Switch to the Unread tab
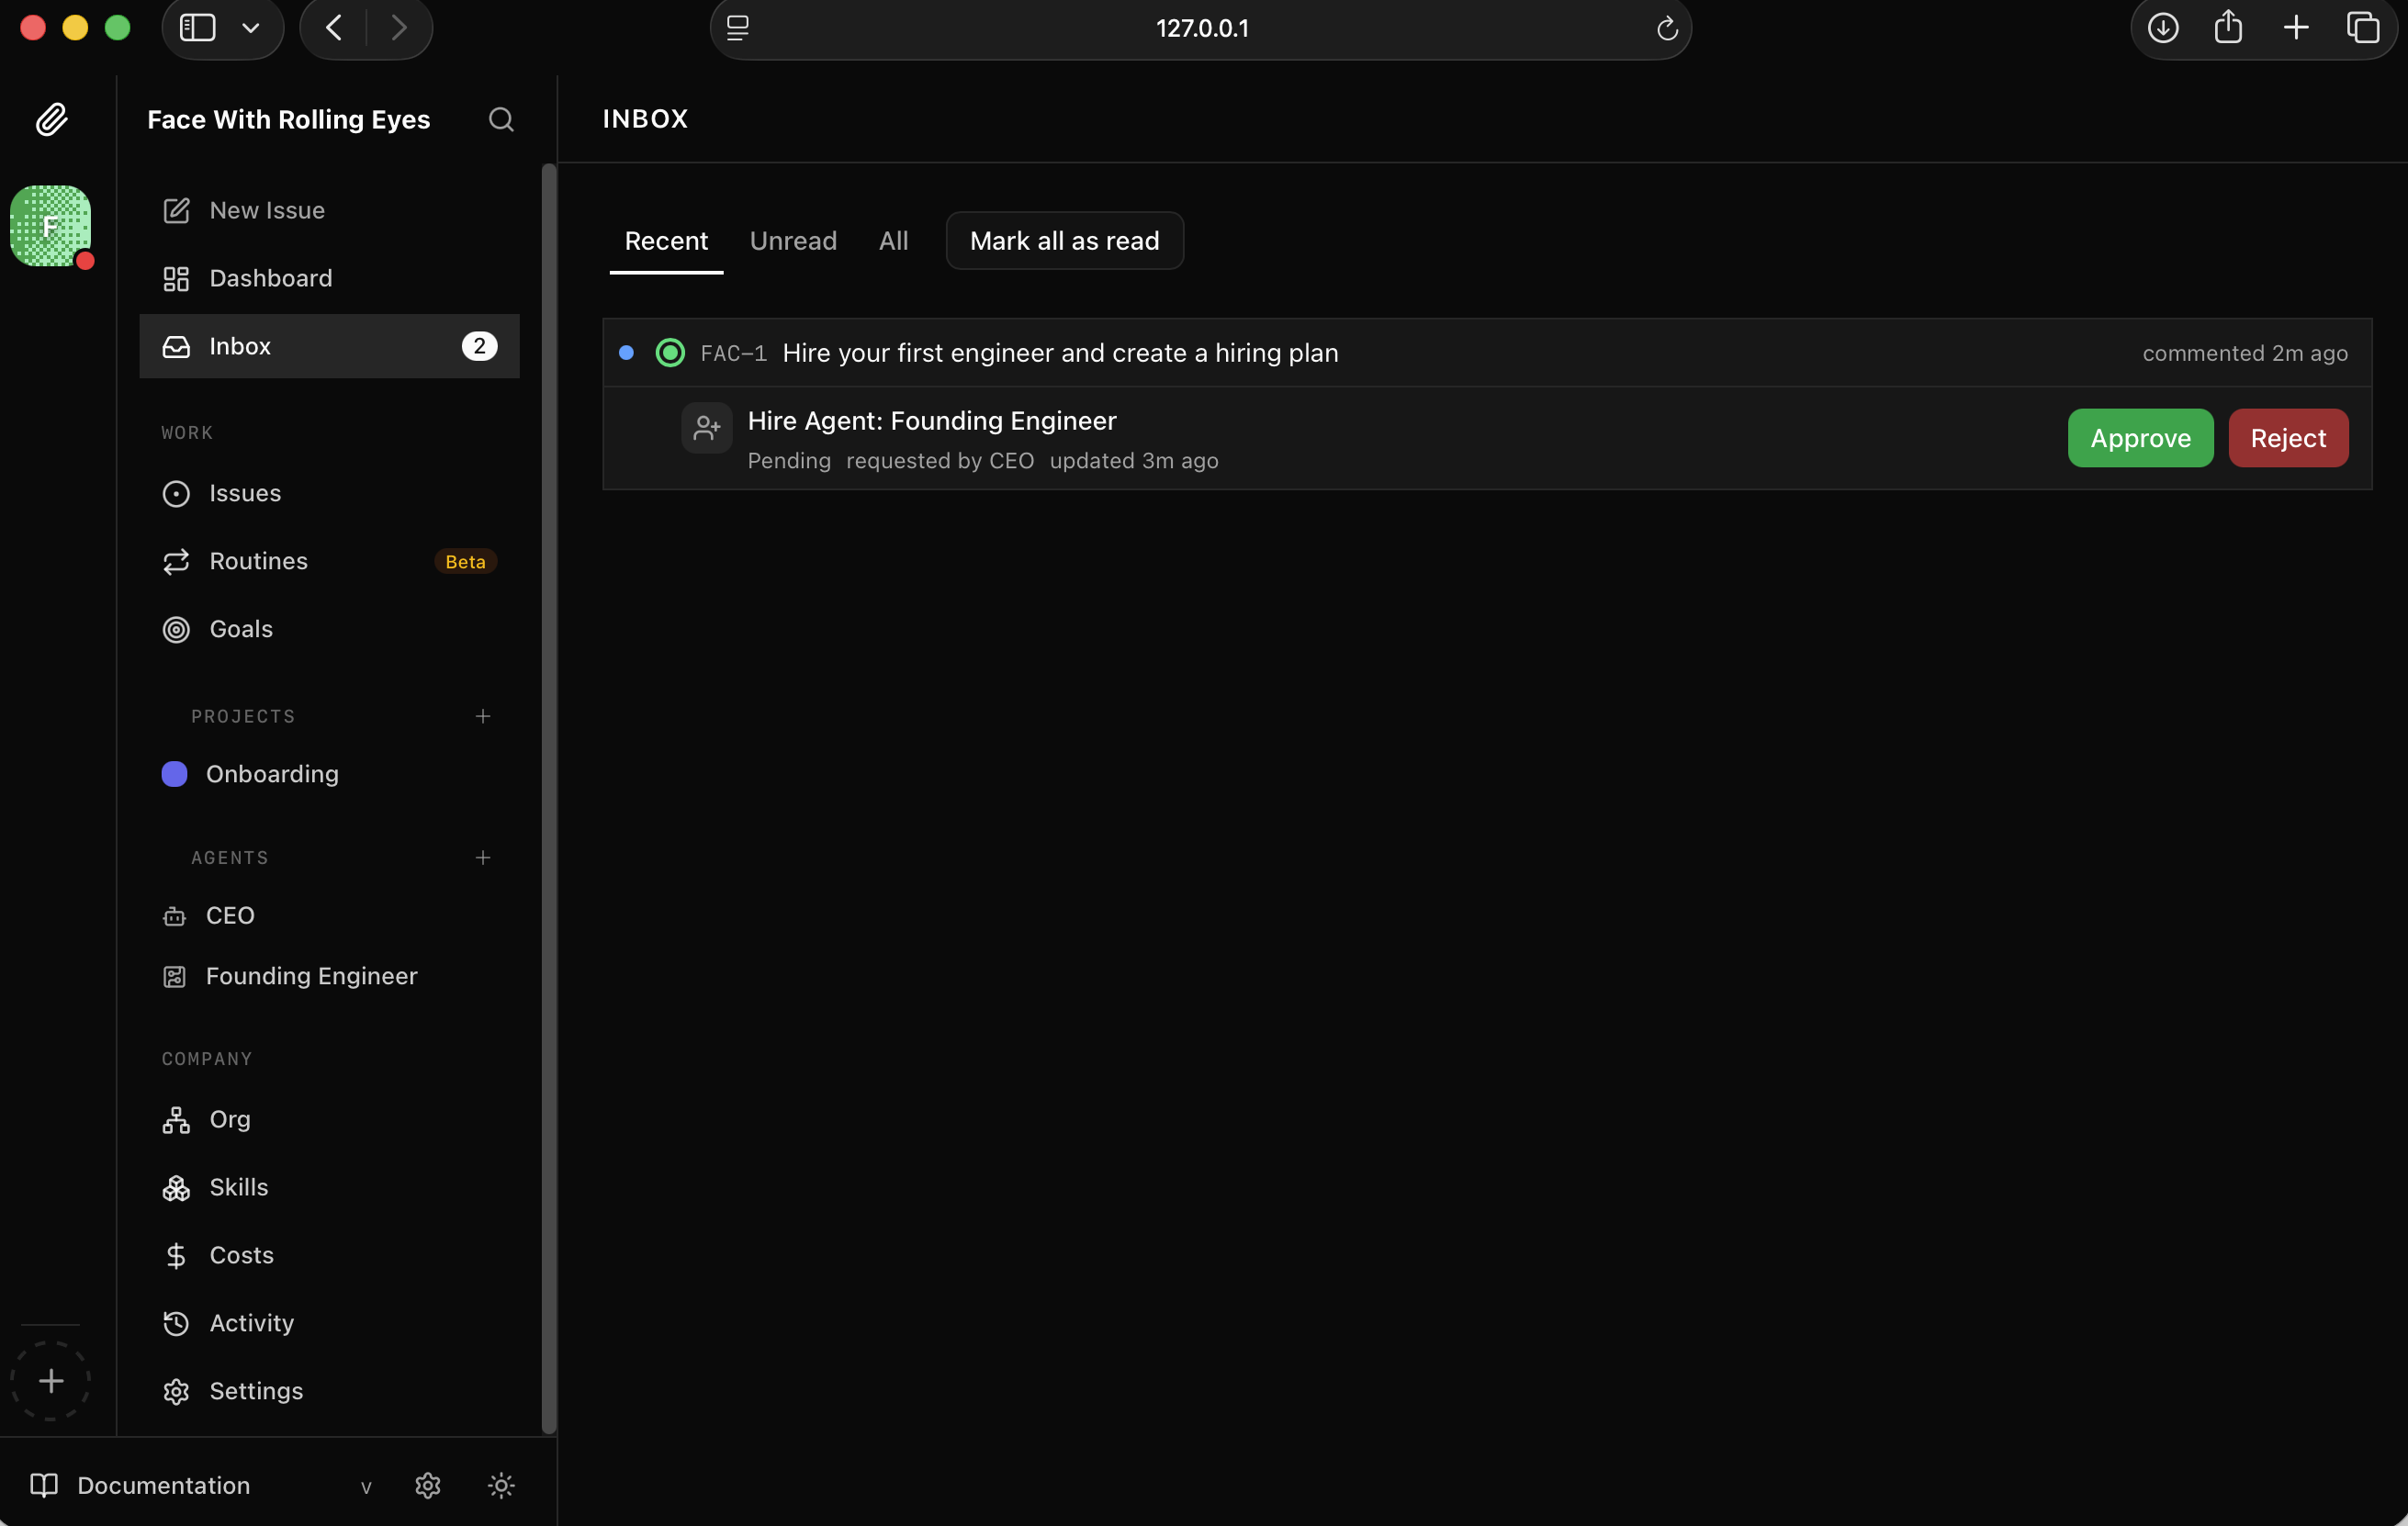Screen dimensions: 2408x1526 click(793, 241)
